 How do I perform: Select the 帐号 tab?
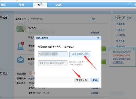pyautogui.click(x=40, y=5)
